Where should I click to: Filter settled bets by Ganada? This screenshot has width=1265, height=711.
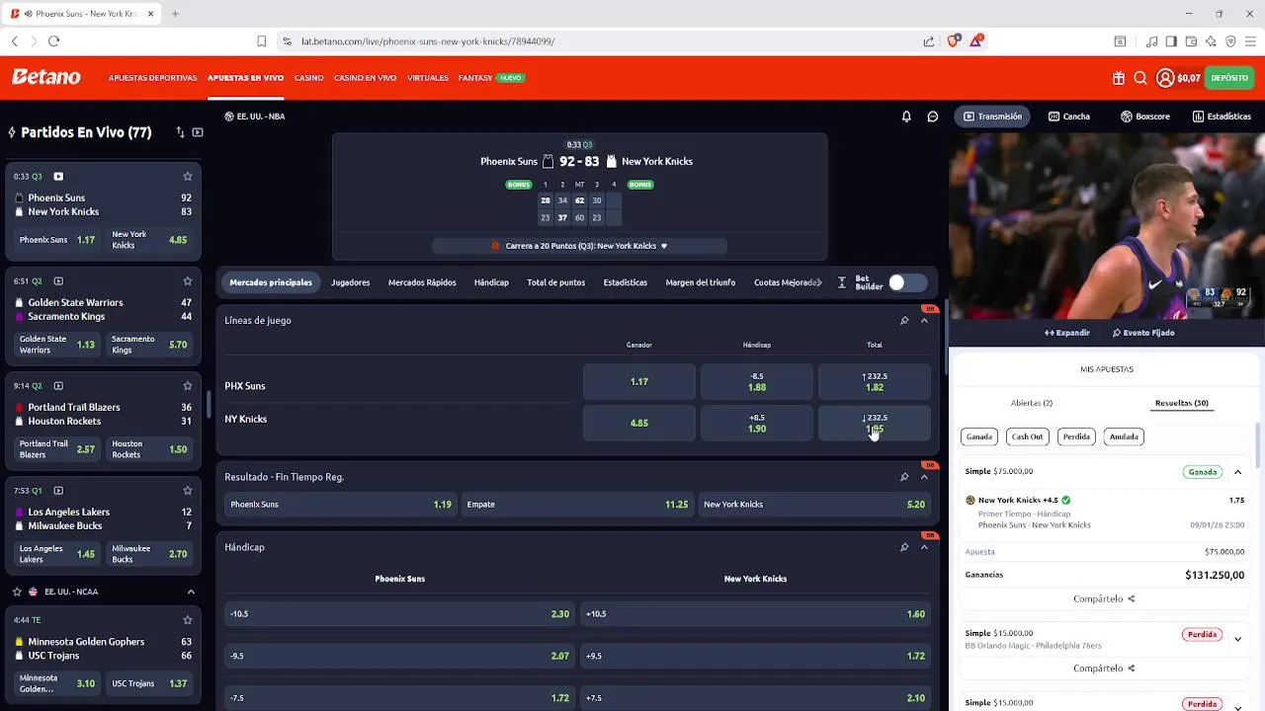pos(979,436)
